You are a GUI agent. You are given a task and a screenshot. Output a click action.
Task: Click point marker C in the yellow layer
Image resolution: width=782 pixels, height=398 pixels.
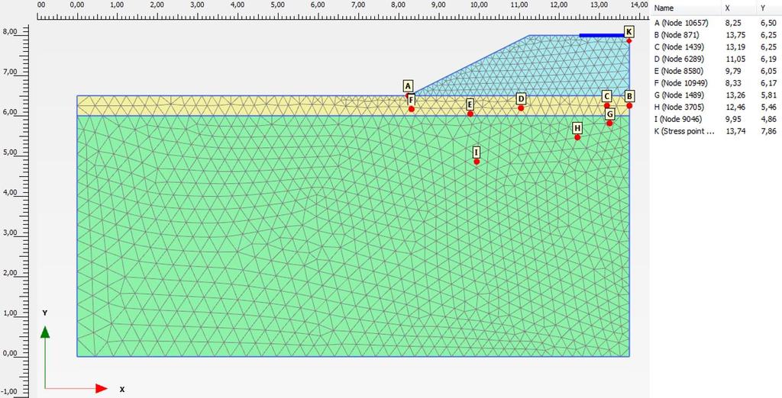tap(606, 96)
